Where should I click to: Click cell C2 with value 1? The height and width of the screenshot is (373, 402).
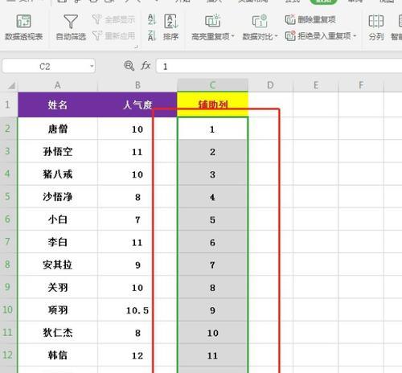click(212, 129)
